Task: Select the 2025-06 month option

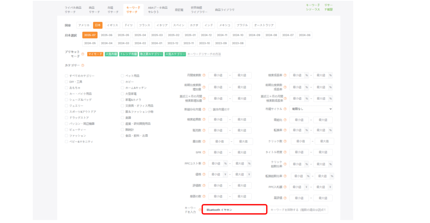Action: click(x=107, y=35)
